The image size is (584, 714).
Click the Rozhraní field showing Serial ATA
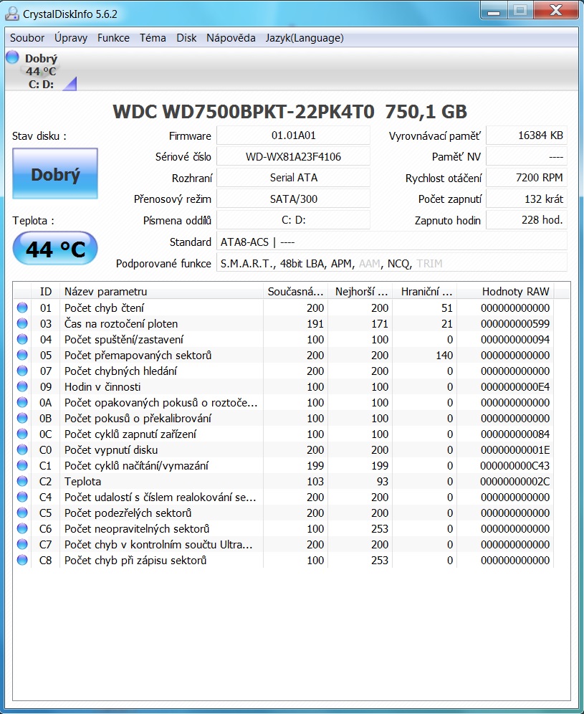click(293, 178)
